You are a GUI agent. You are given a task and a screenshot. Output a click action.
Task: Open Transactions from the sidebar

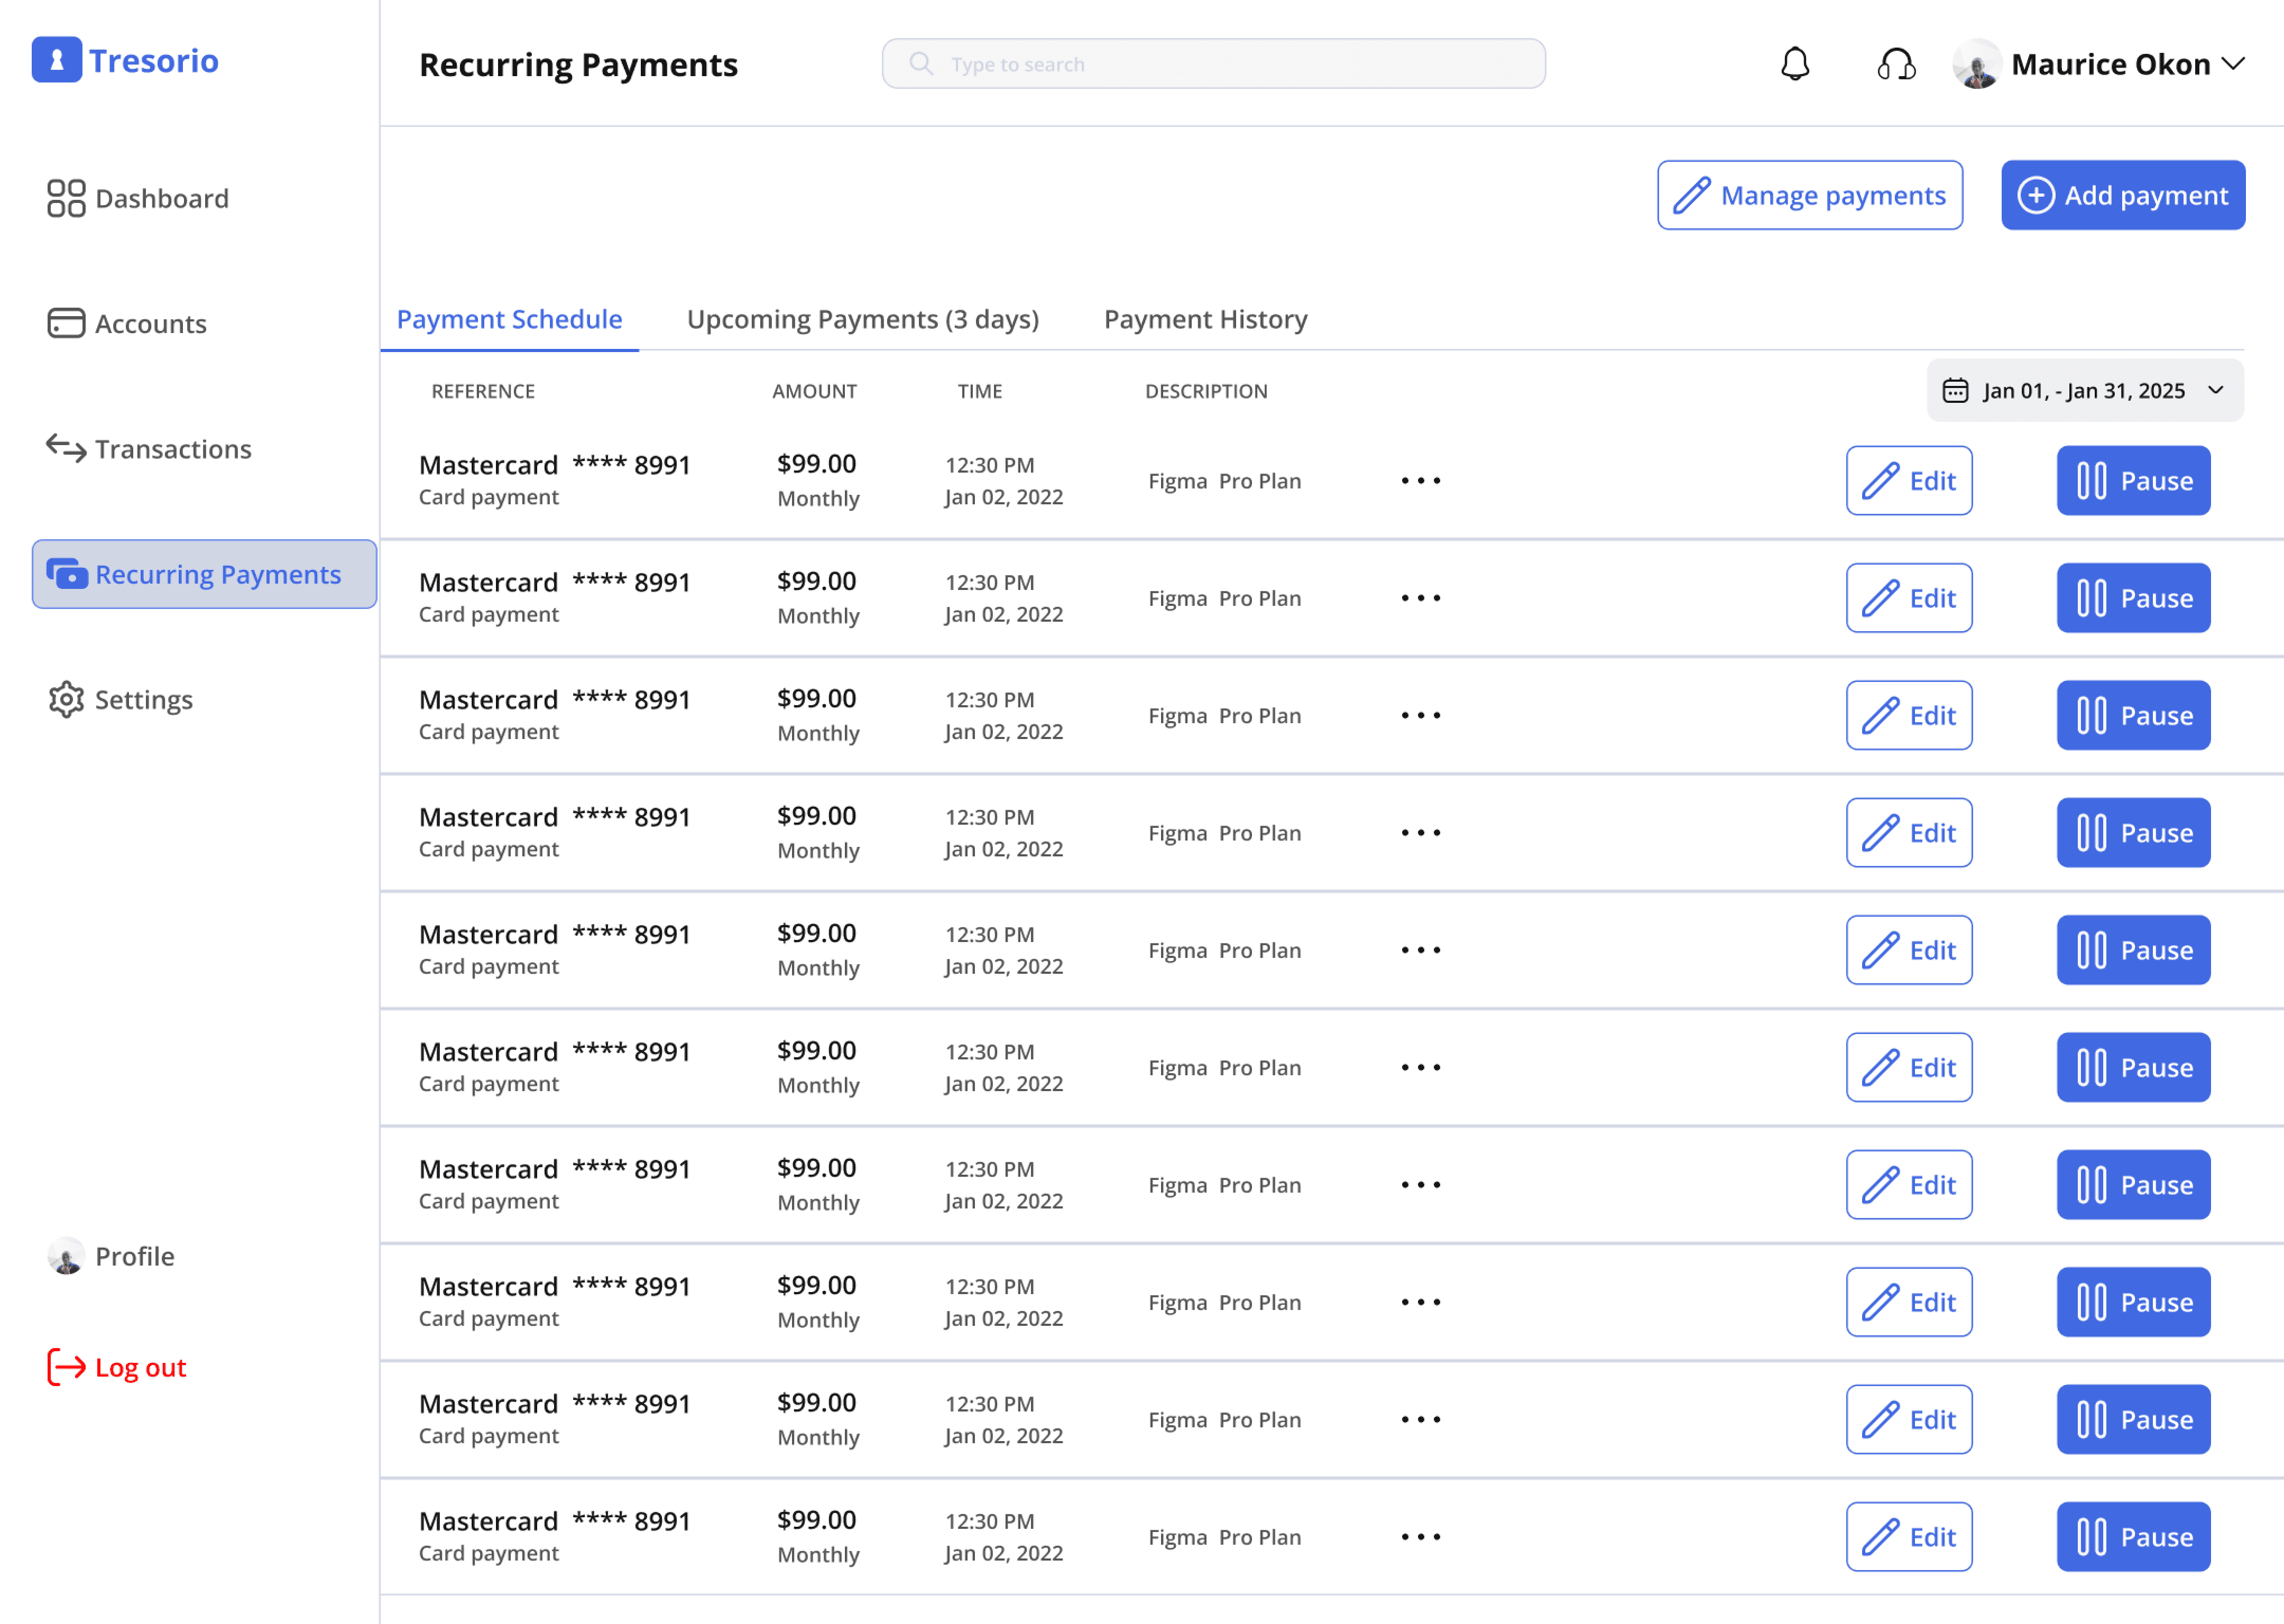[x=149, y=449]
